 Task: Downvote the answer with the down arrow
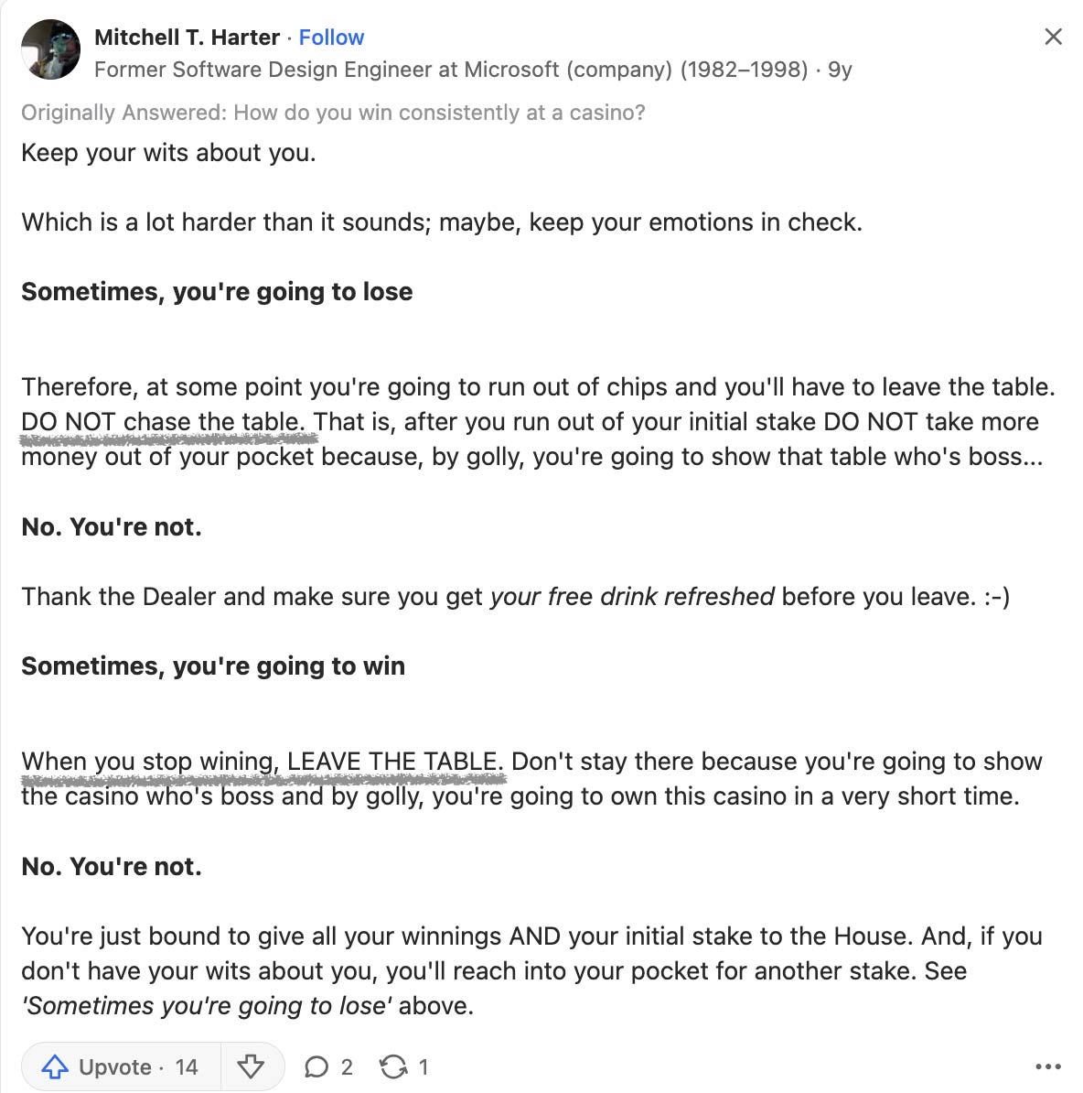[x=251, y=1066]
